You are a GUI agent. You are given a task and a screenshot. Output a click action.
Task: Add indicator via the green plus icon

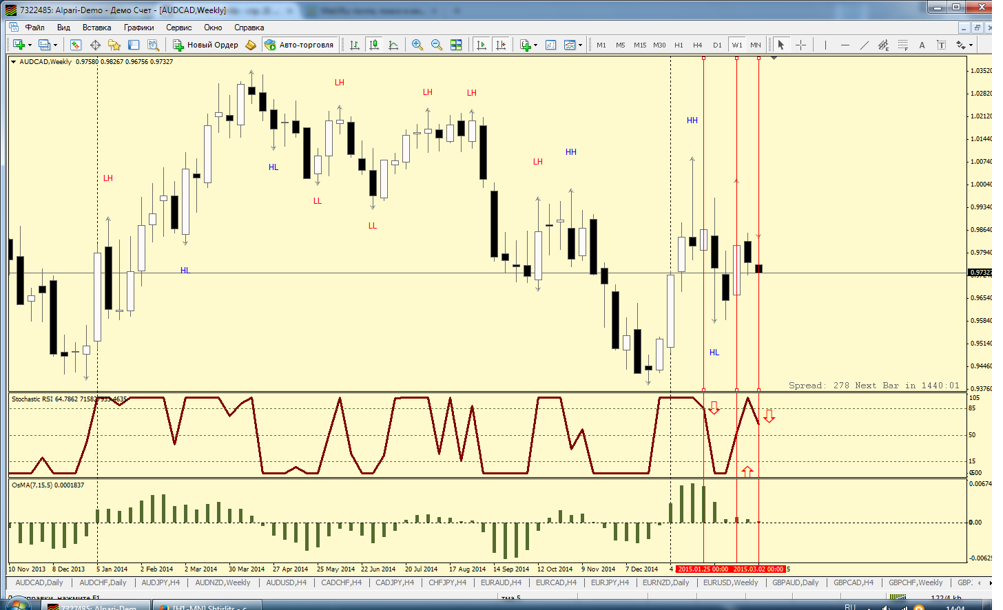[x=526, y=45]
